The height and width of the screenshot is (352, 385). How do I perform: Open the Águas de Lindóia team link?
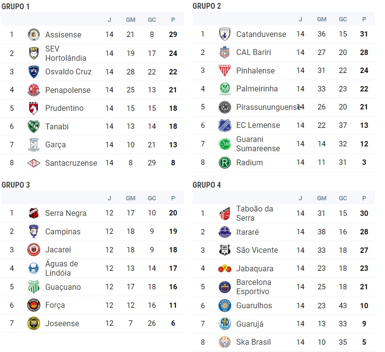62,268
